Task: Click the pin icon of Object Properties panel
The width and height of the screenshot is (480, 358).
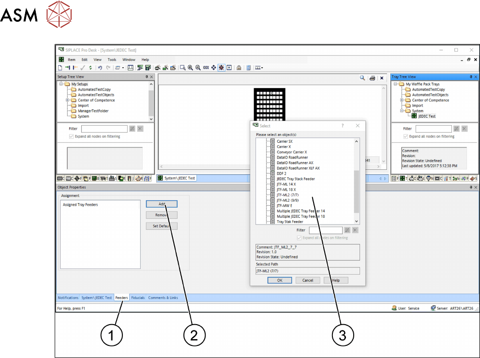Action: [471, 187]
